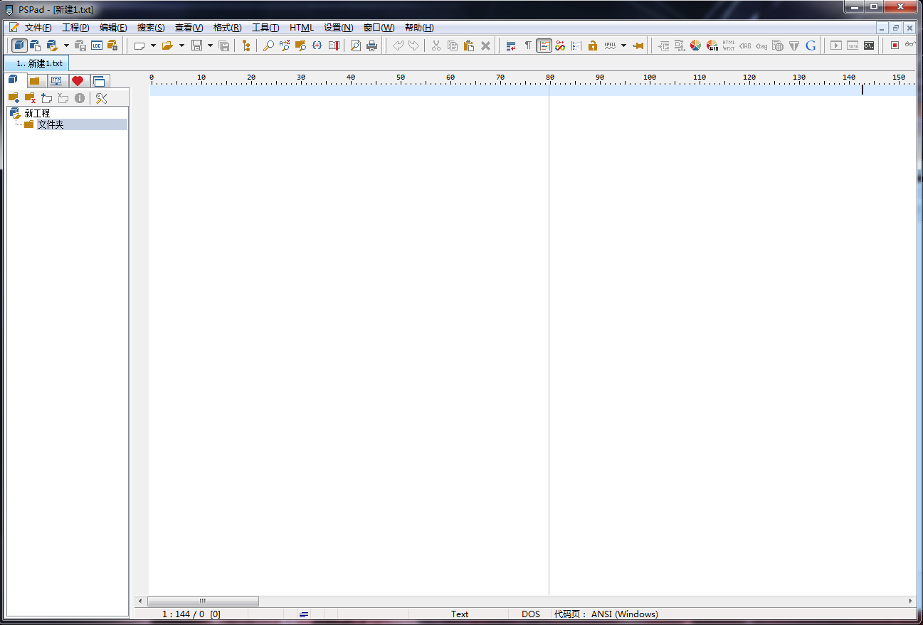923x625 pixels.
Task: Click the bookmark icon
Action: pos(334,46)
